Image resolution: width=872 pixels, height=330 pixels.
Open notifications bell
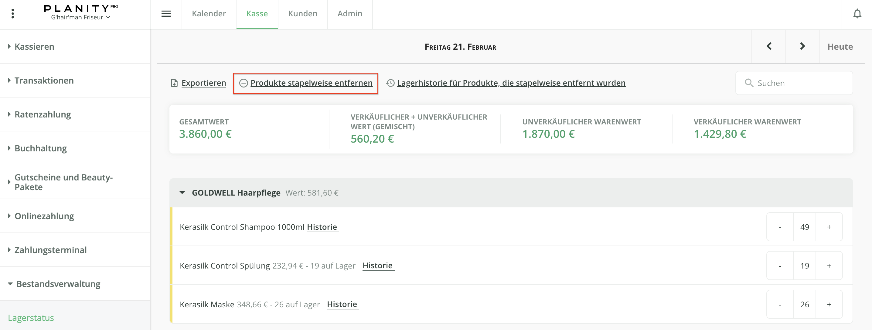(857, 14)
